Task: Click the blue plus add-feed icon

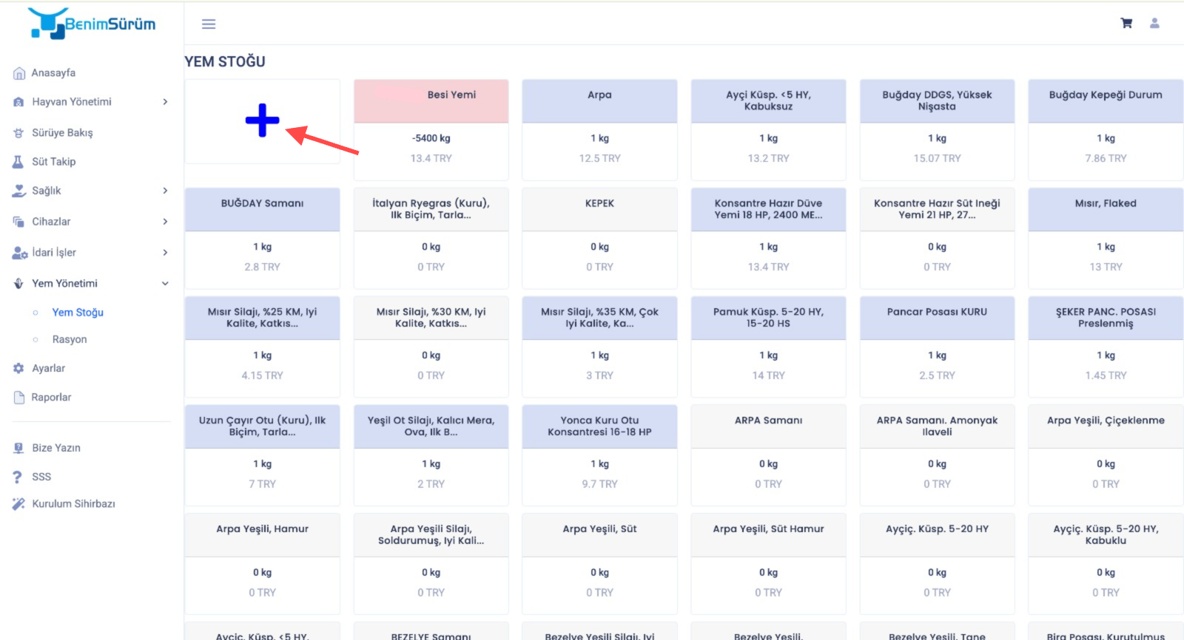Action: point(262,120)
